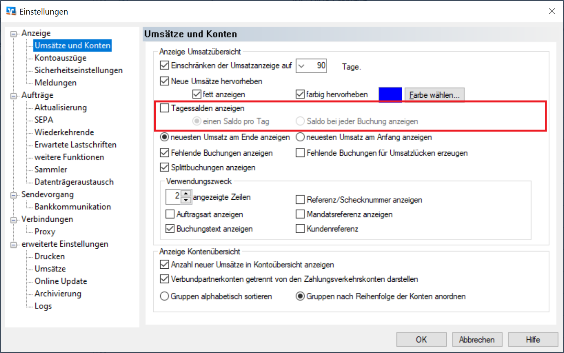Collapse the Aufträge tree node
This screenshot has height=353, width=564.
point(14,96)
